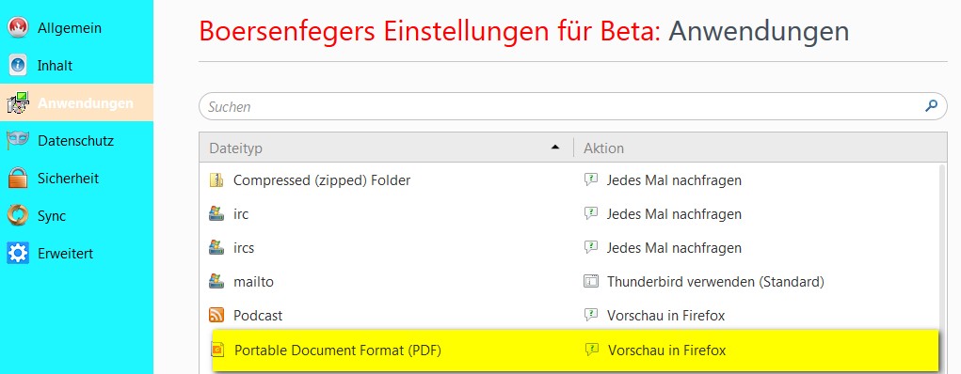The image size is (961, 374).
Task: Select Portable Document Format (PDF) row text
Action: pyautogui.click(x=338, y=351)
